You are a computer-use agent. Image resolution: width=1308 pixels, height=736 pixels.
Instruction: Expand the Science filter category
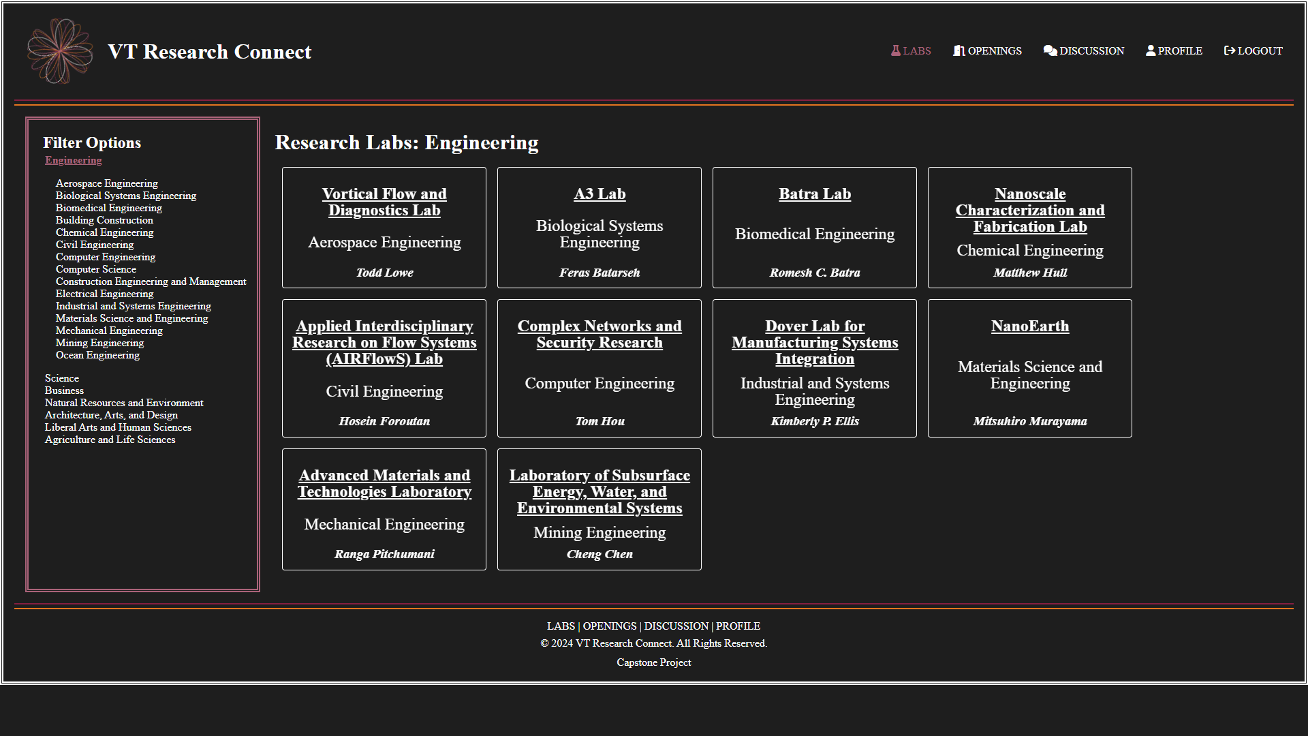pos(62,378)
